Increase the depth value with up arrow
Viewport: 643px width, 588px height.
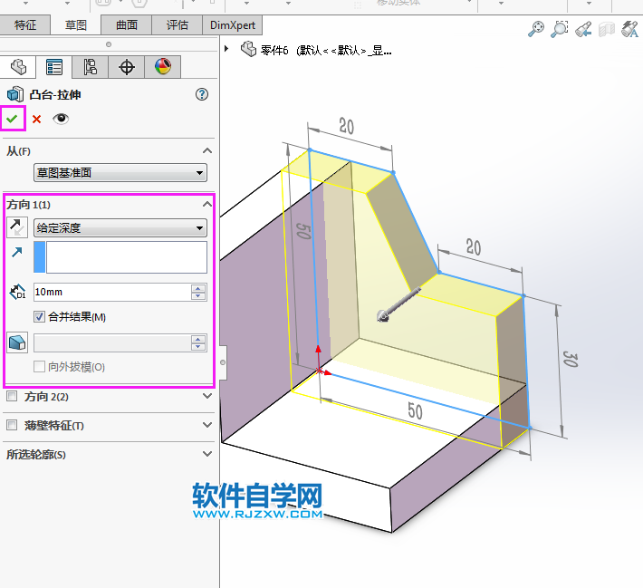tap(198, 288)
